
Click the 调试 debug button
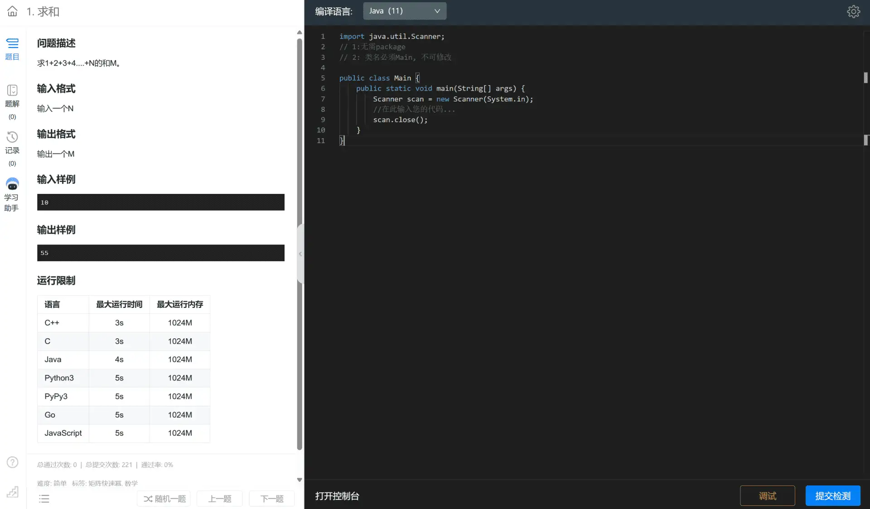tap(768, 496)
